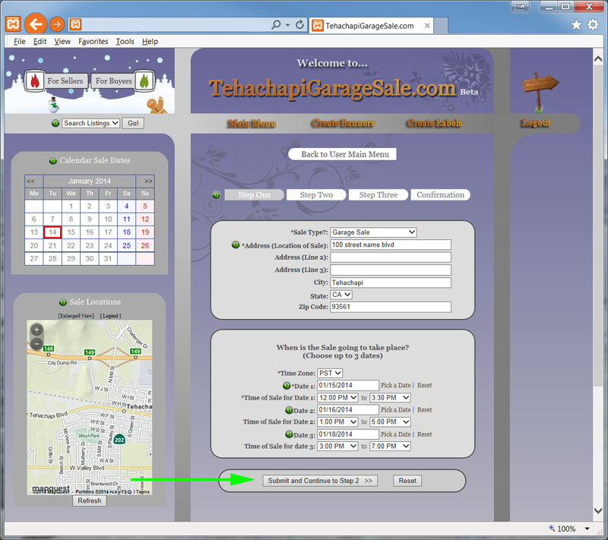Click the browser back arrow button
The width and height of the screenshot is (608, 540).
point(36,25)
